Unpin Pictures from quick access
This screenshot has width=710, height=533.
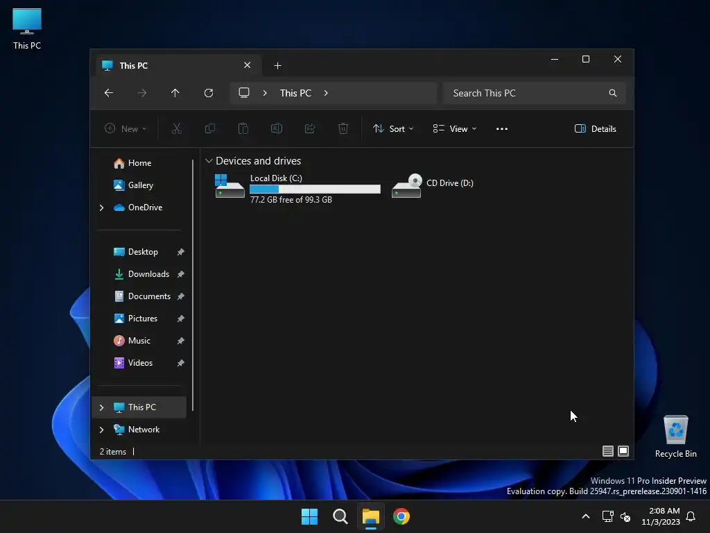click(181, 319)
